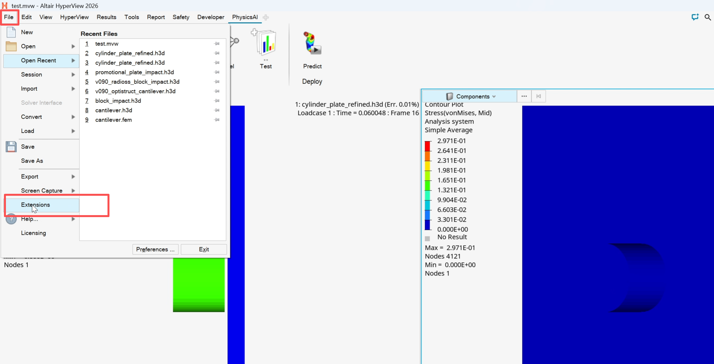Pin cantilever.fem in Recent Files
This screenshot has height=364, width=714.
click(x=217, y=120)
